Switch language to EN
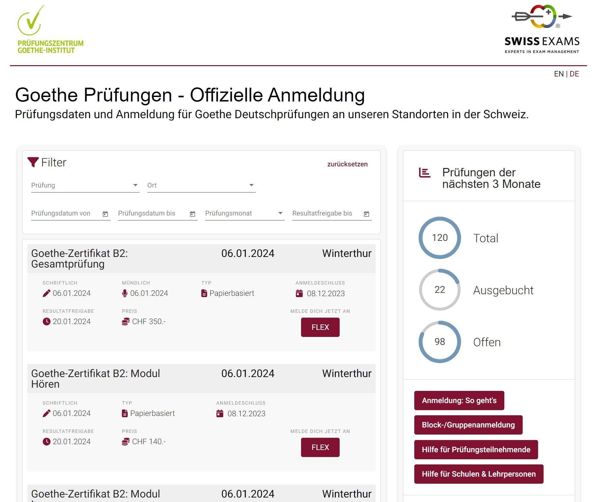The width and height of the screenshot is (596, 502). (x=559, y=74)
